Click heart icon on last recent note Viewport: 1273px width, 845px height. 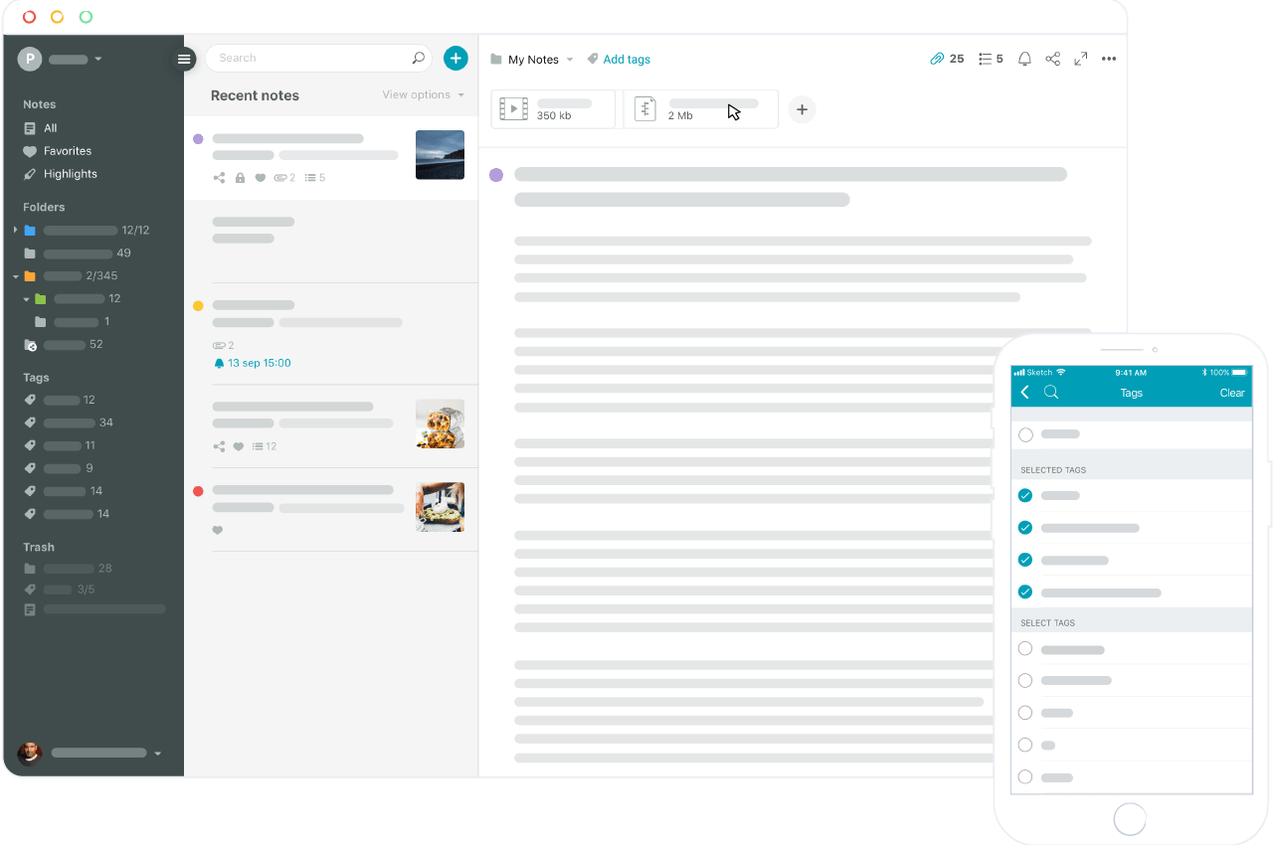218,530
